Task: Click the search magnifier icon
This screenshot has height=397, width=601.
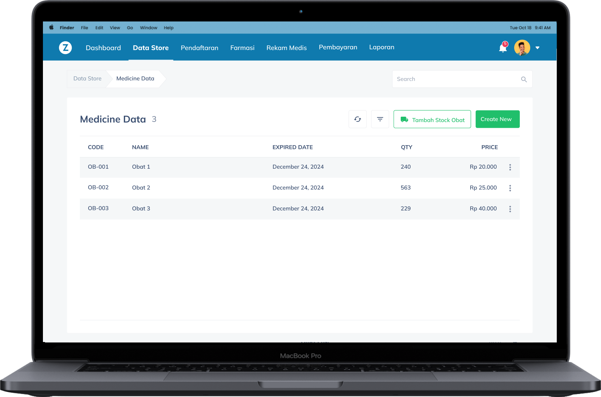Action: point(524,79)
